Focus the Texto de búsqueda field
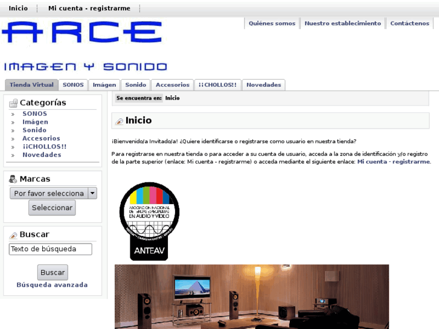The height and width of the screenshot is (329, 439). point(50,249)
